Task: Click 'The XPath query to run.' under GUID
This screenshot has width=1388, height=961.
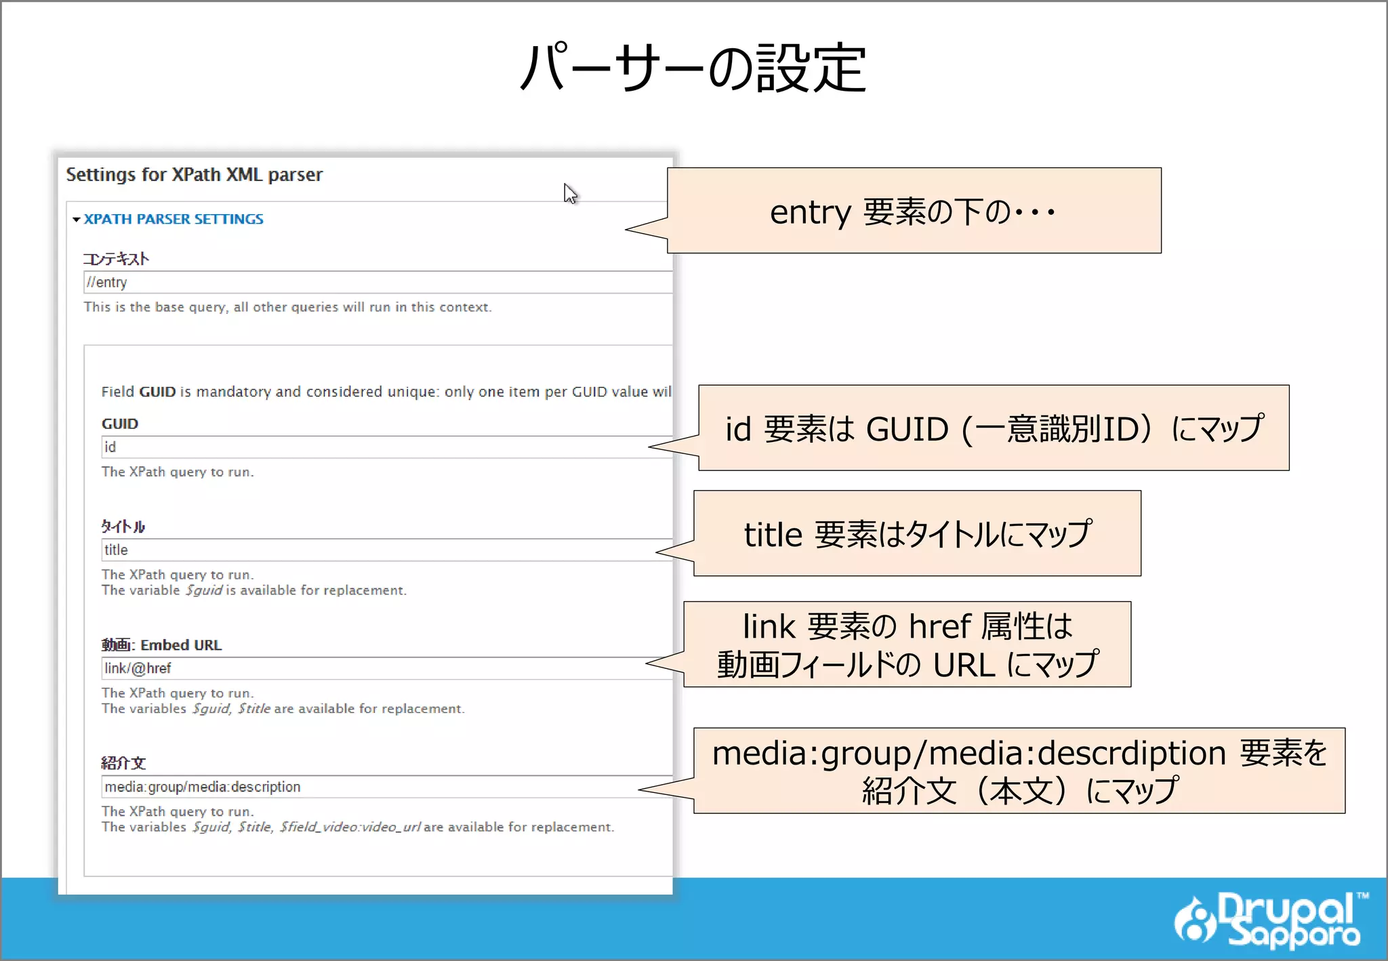Action: click(178, 472)
